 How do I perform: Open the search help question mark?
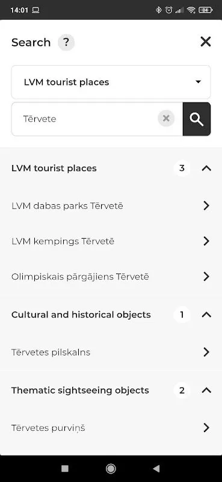coord(66,42)
